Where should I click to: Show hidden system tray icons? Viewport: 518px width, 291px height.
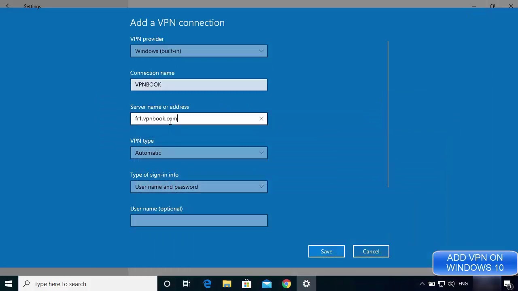tap(422, 284)
